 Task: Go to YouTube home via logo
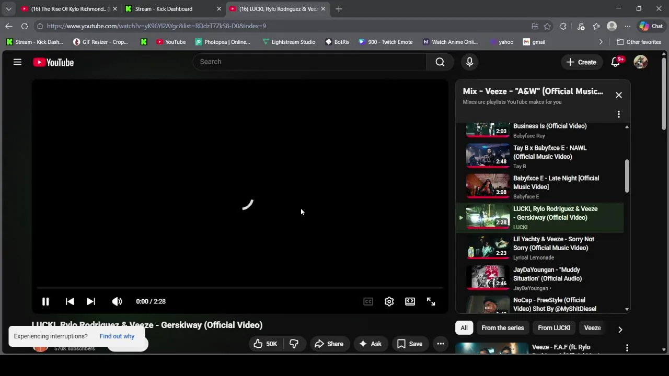coord(53,62)
